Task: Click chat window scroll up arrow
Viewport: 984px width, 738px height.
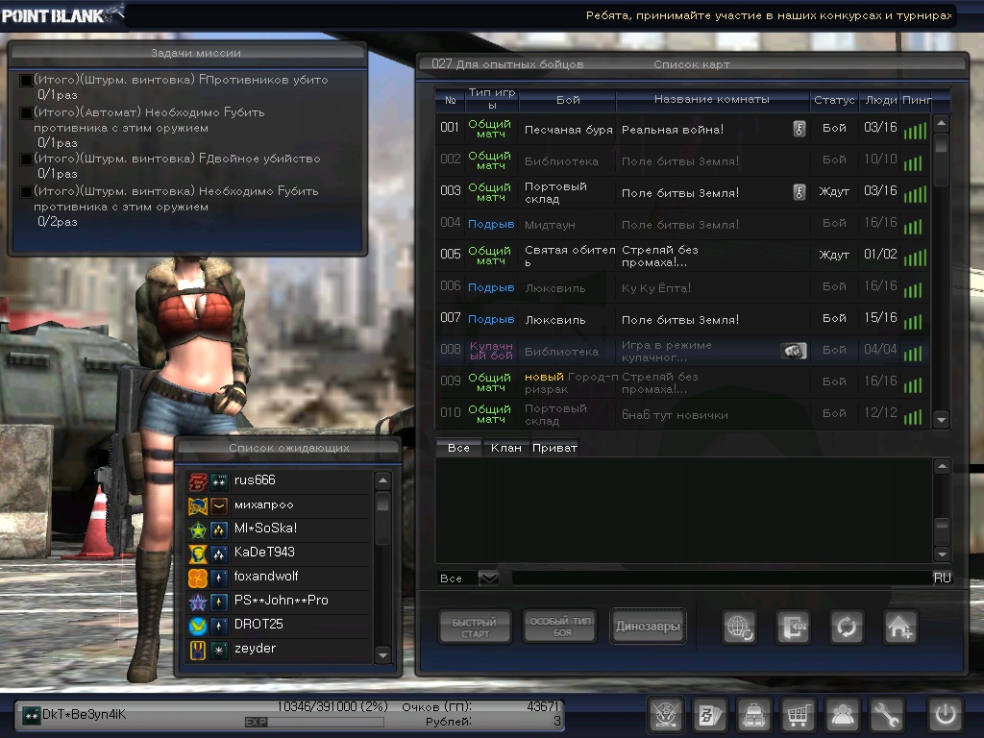Action: tap(942, 466)
